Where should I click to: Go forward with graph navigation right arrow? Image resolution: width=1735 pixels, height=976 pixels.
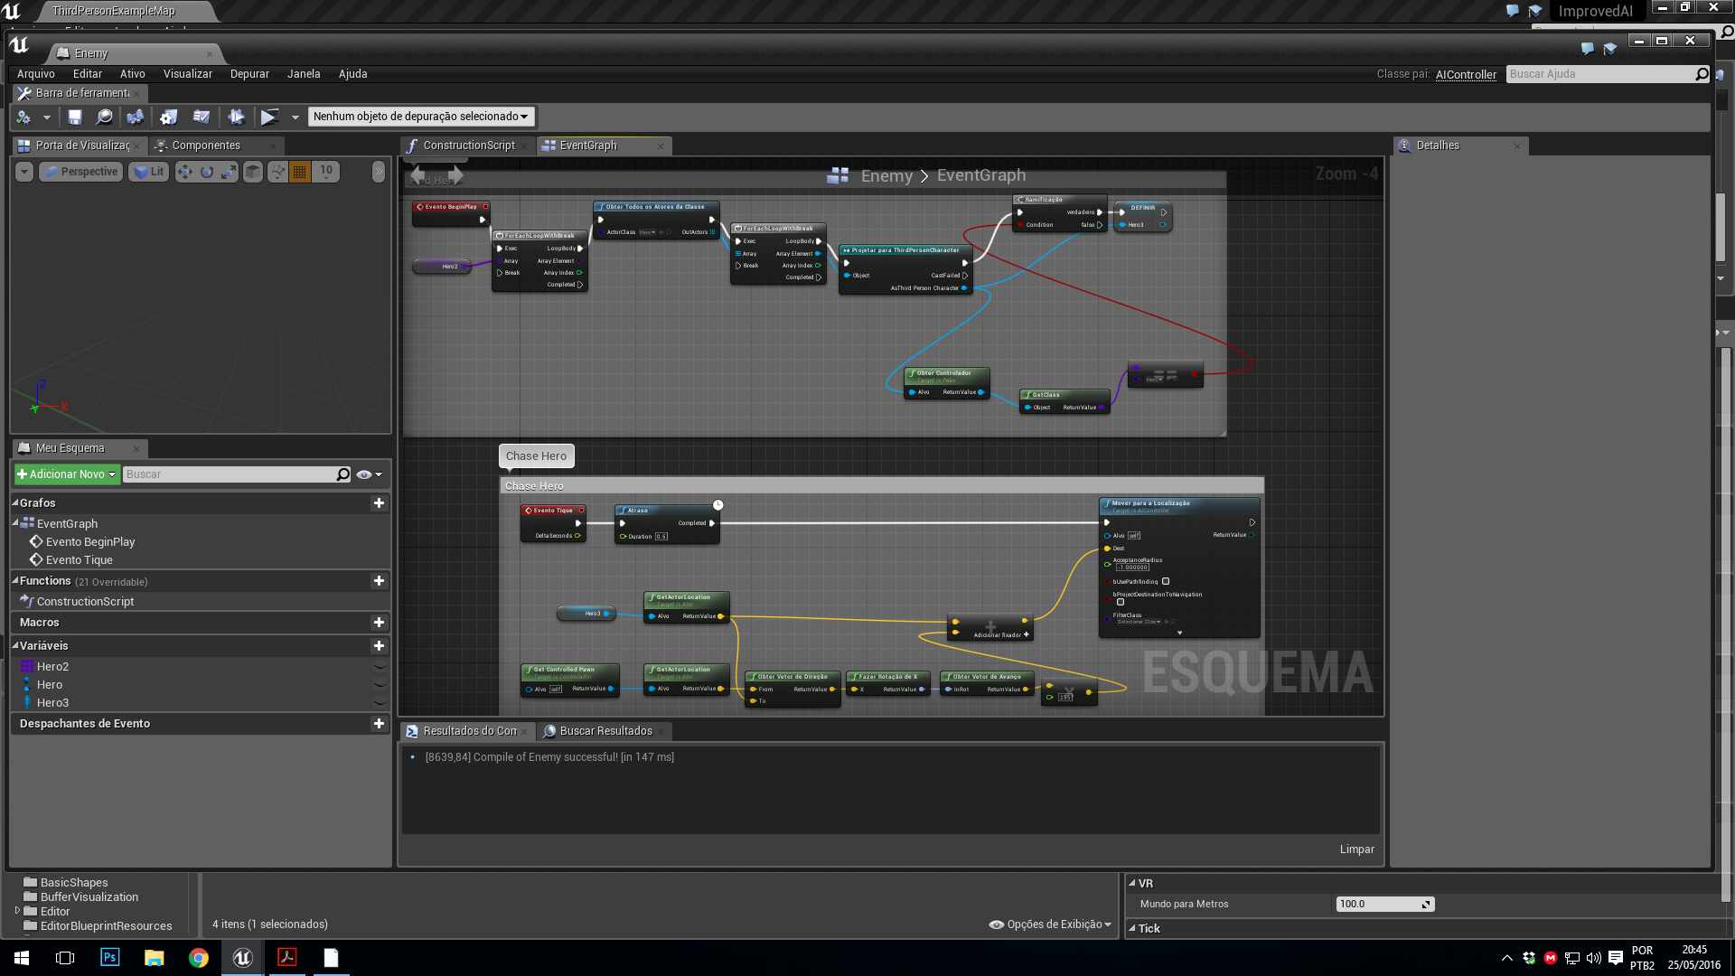click(455, 175)
